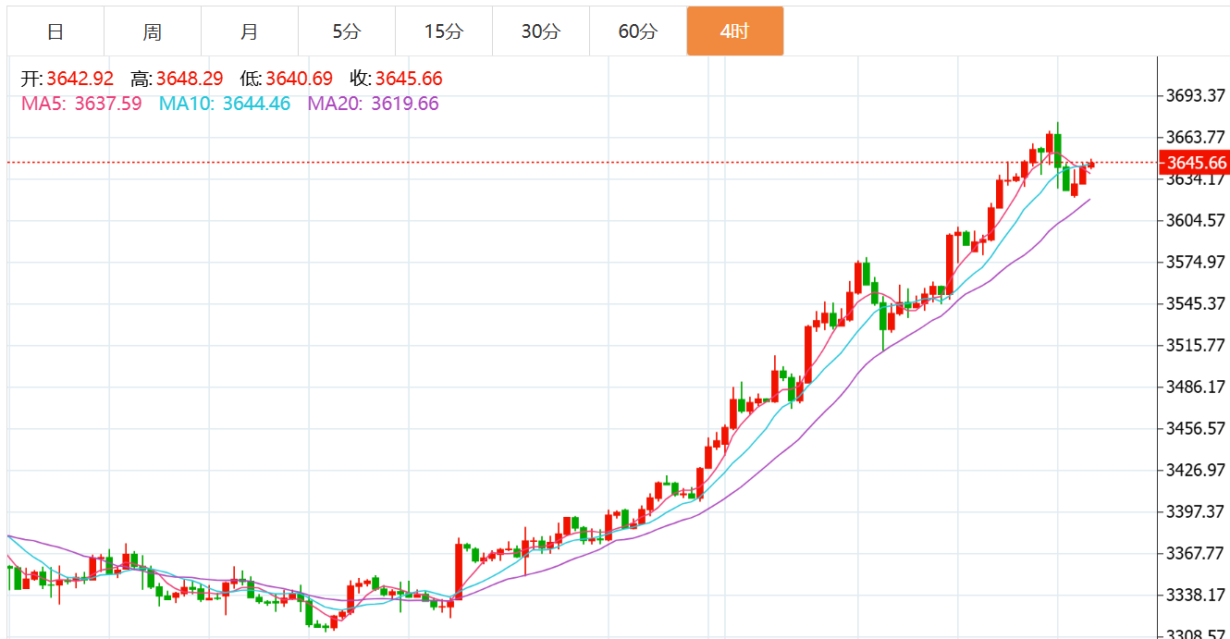Image resolution: width=1230 pixels, height=639 pixels.
Task: Click the latest red candlestick on chart
Action: coord(1091,165)
